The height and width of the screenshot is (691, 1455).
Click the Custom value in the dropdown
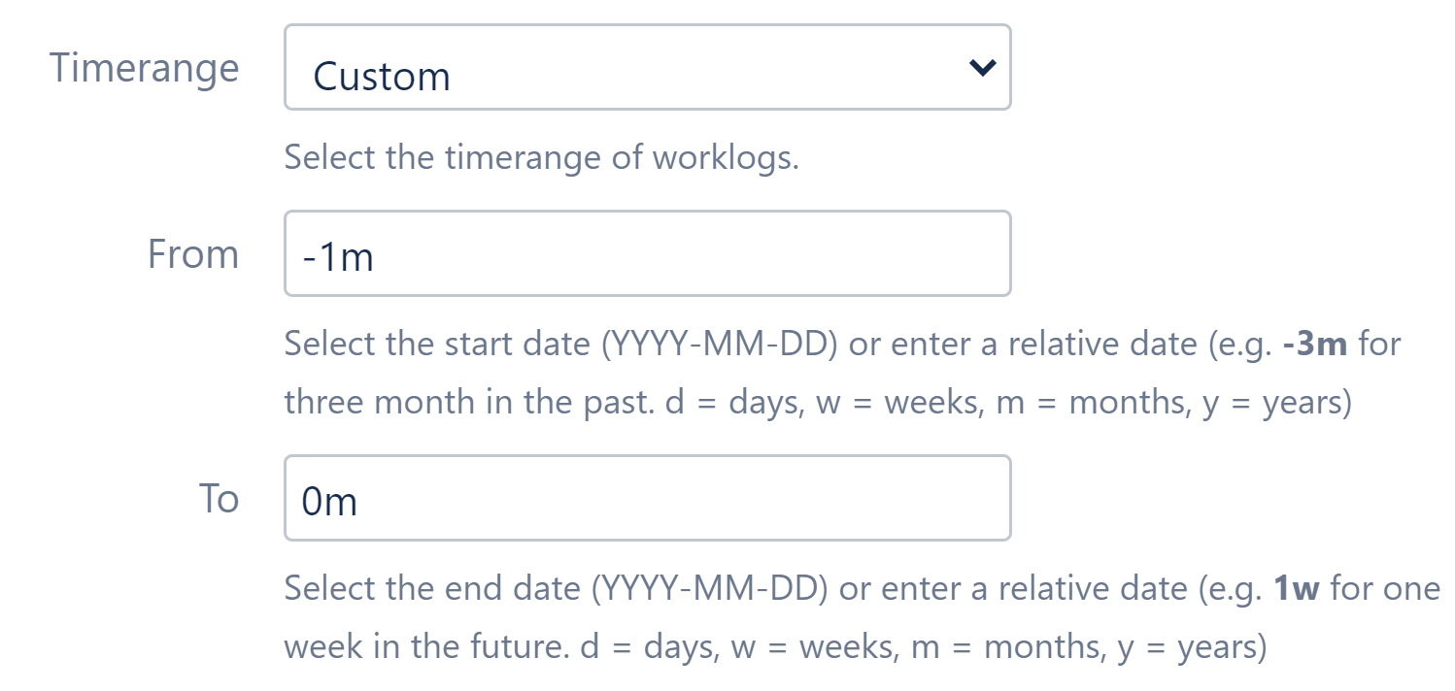[381, 76]
